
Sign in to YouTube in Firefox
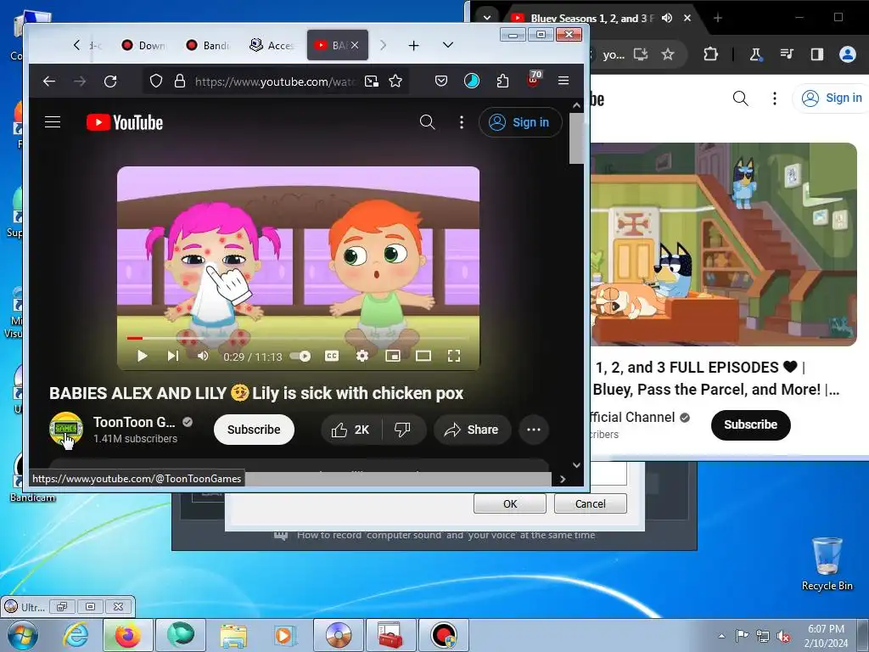(520, 122)
